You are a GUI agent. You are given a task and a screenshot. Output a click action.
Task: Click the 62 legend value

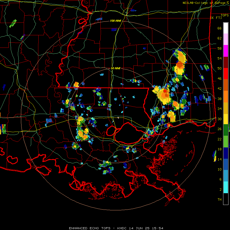click(220, 38)
